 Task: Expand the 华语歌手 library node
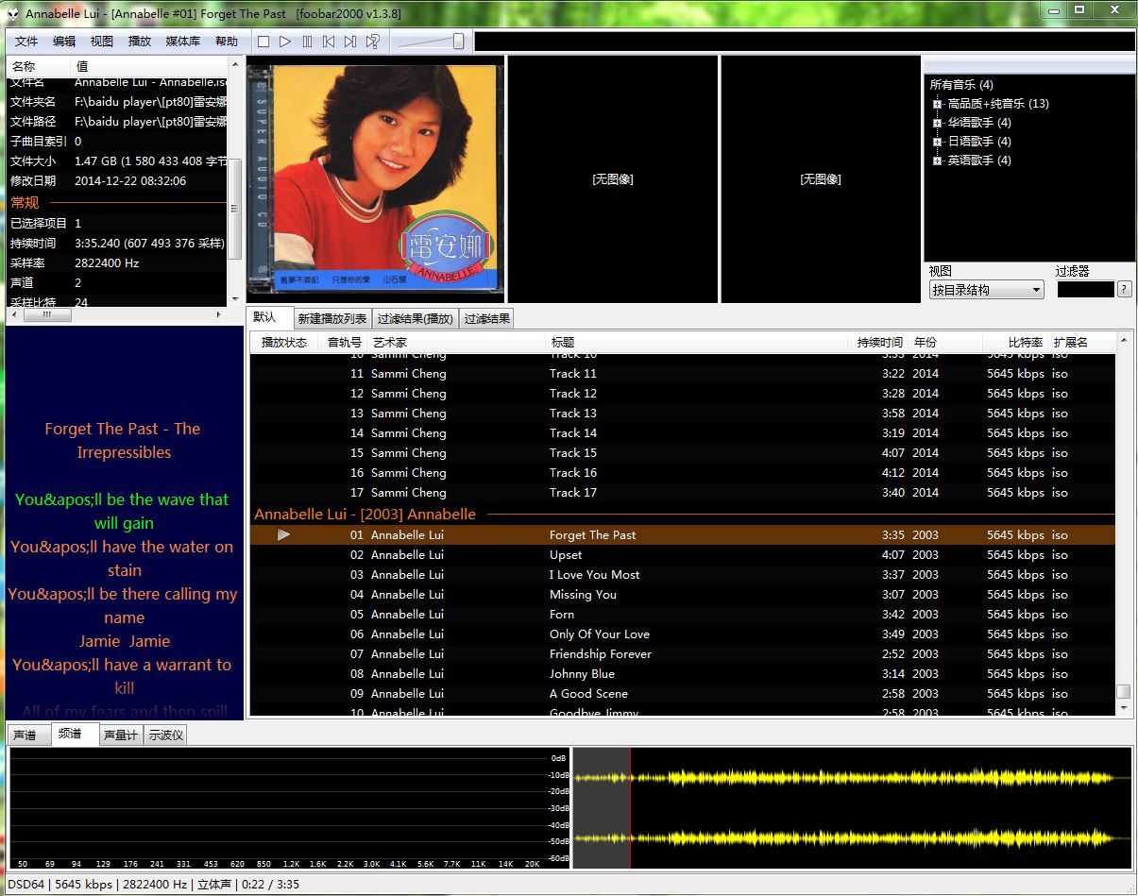pyautogui.click(x=937, y=123)
